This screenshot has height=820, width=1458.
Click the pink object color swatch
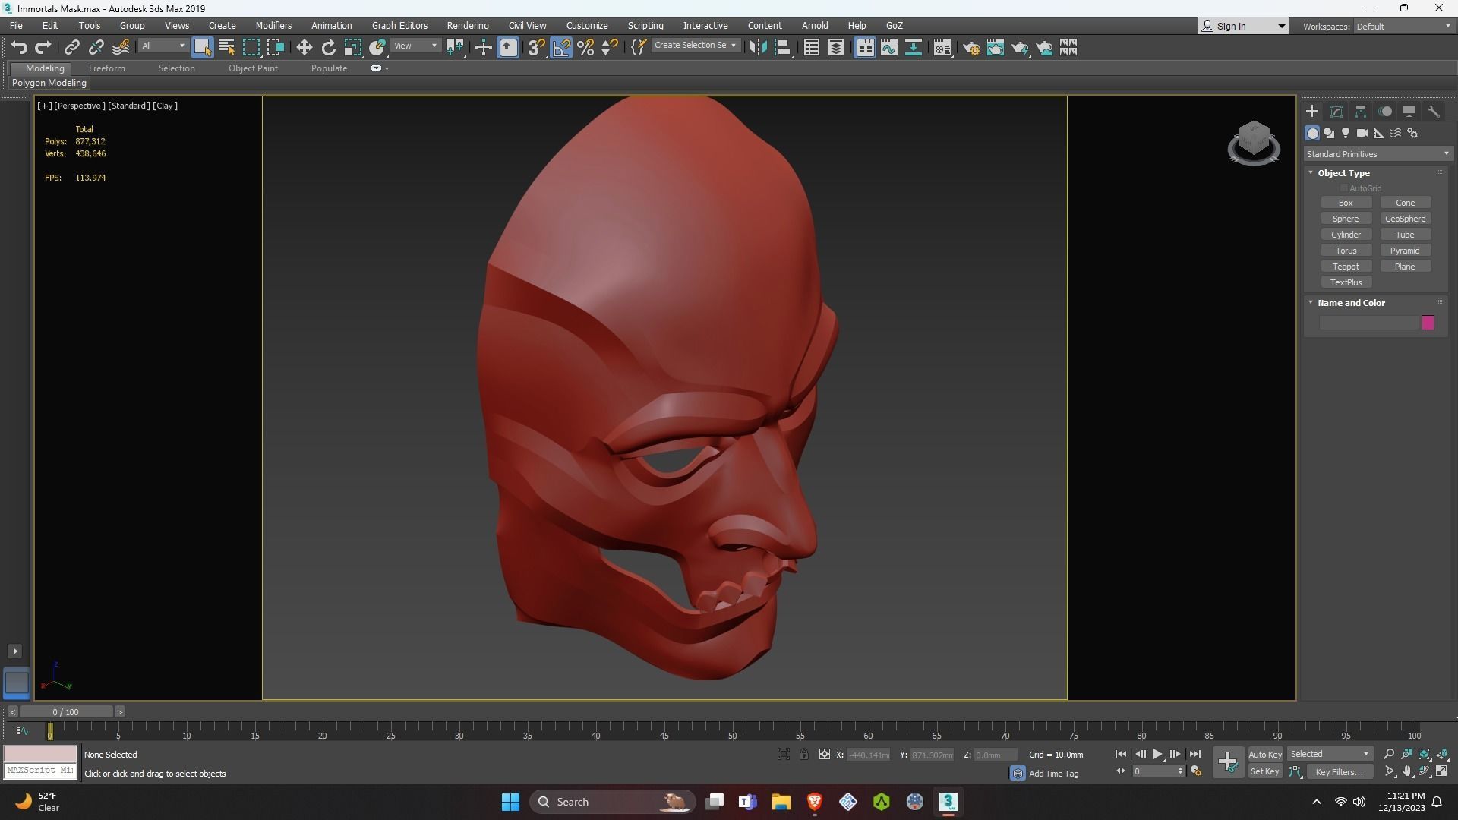[1428, 323]
